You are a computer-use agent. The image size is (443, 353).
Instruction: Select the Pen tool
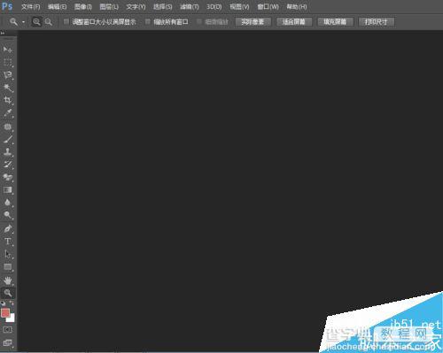coord(8,228)
